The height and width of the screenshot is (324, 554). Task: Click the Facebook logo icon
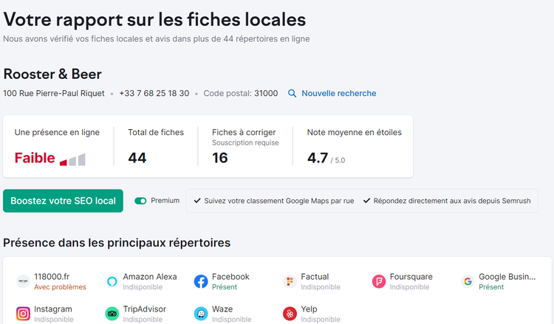(x=201, y=281)
